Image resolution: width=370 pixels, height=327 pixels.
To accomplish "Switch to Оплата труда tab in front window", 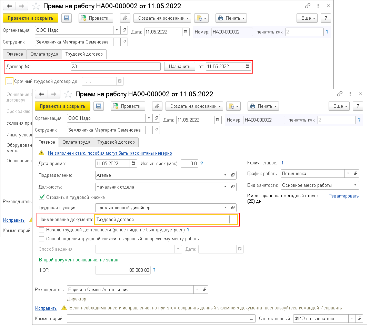I will [x=76, y=142].
